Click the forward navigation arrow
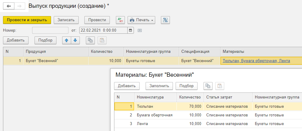 (19, 6)
